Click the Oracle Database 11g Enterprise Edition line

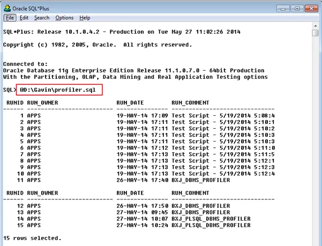point(134,70)
